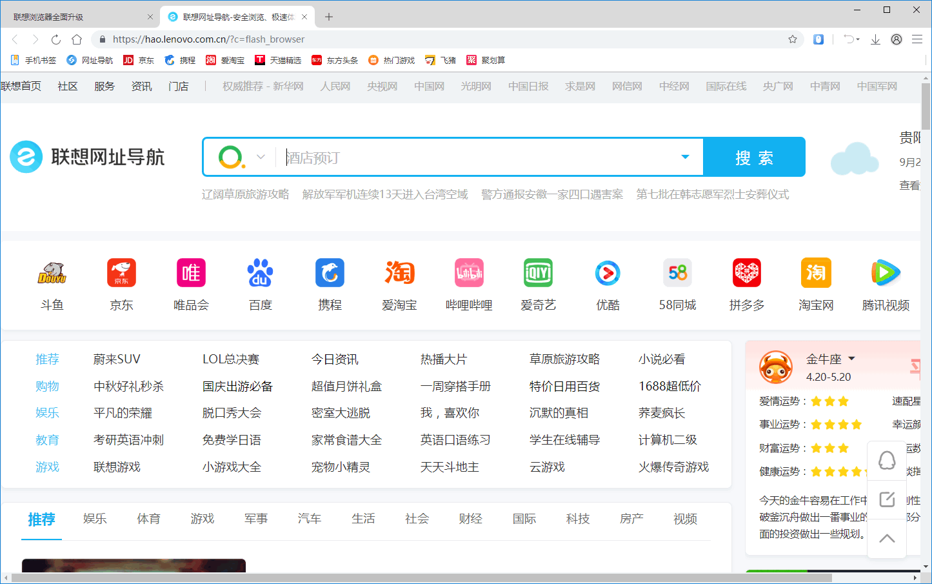Expand the 金牛座 zodiac sign dropdown
This screenshot has height=584, width=932.
click(x=851, y=358)
